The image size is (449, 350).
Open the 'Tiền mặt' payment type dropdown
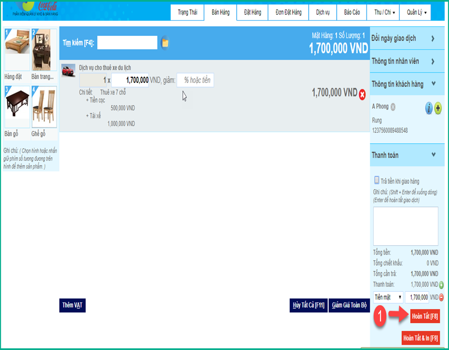[388, 297]
